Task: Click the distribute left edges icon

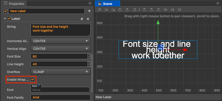Action: (165, 10)
